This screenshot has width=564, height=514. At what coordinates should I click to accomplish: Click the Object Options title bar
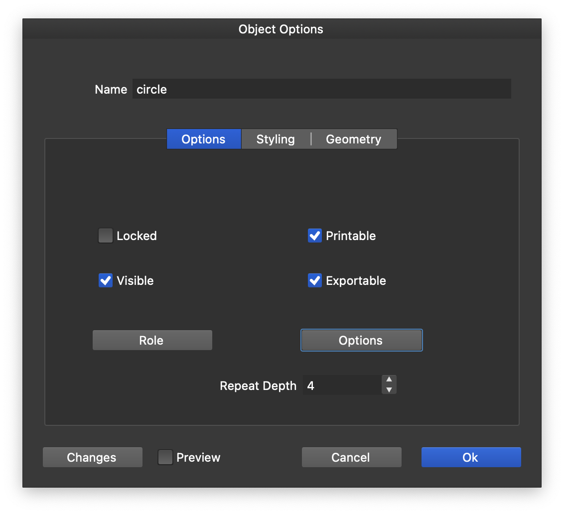point(281,29)
